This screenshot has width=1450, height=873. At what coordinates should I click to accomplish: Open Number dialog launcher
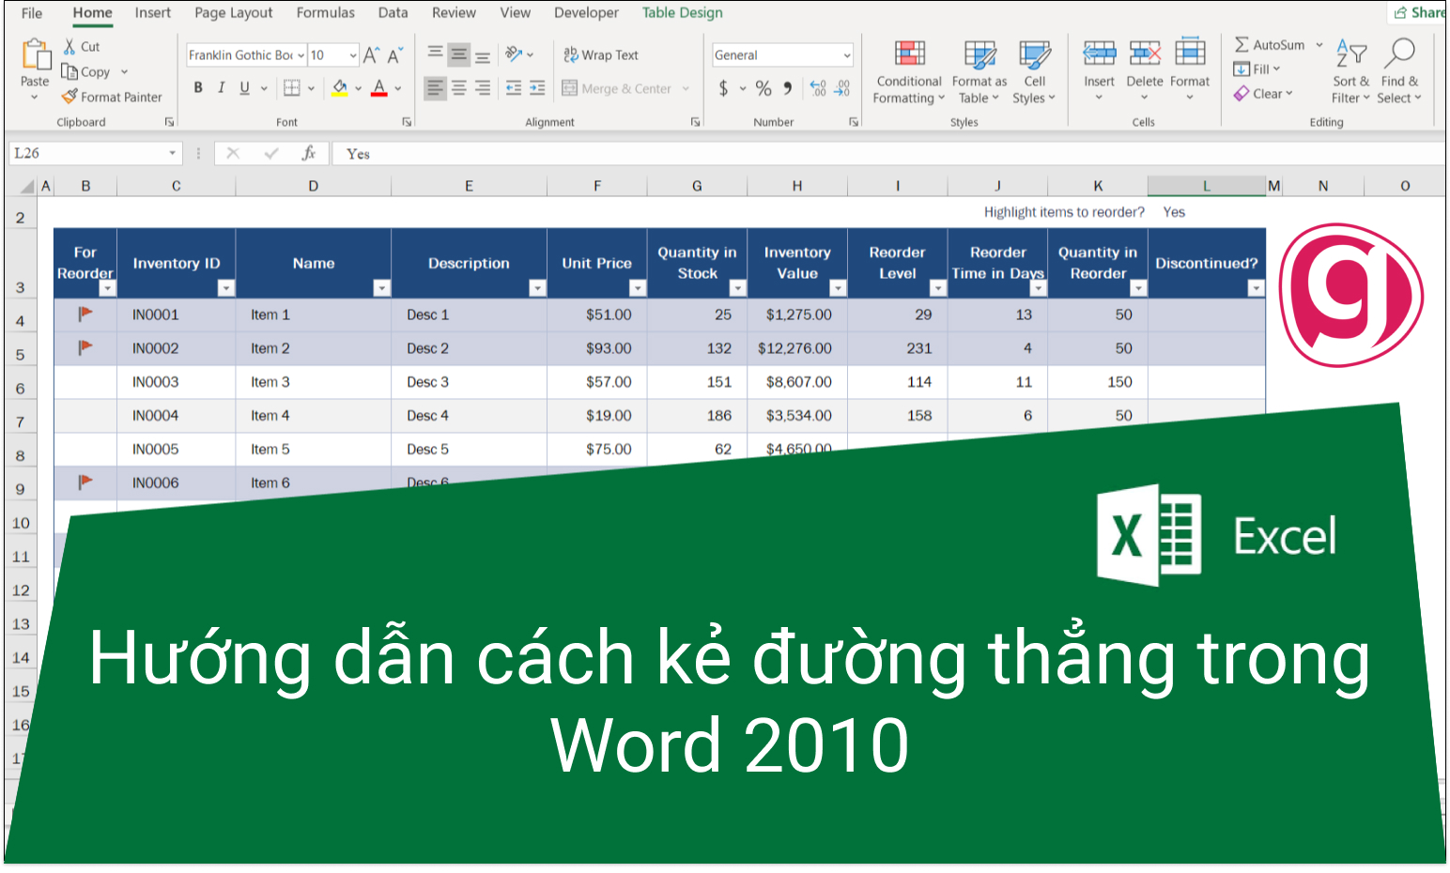854,122
